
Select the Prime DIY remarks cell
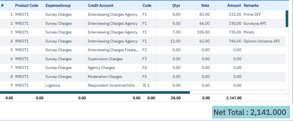click(x=264, y=15)
